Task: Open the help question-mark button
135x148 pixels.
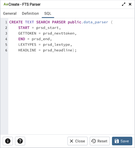Action: coord(20,141)
